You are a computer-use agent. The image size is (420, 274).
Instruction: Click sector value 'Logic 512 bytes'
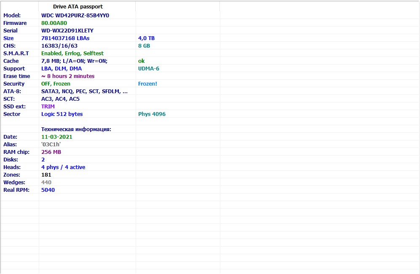[62, 114]
